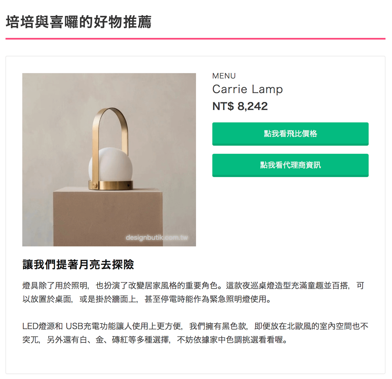
Task: Click the MENU brand label
Action: click(224, 76)
